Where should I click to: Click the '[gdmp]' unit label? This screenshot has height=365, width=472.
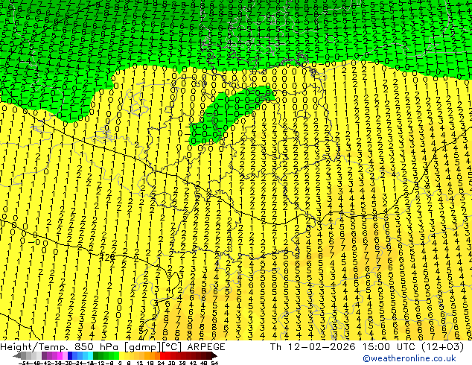click(141, 347)
